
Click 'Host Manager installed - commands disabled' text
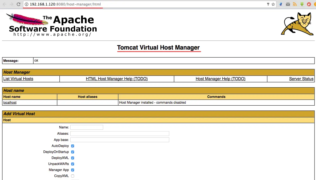152,103
